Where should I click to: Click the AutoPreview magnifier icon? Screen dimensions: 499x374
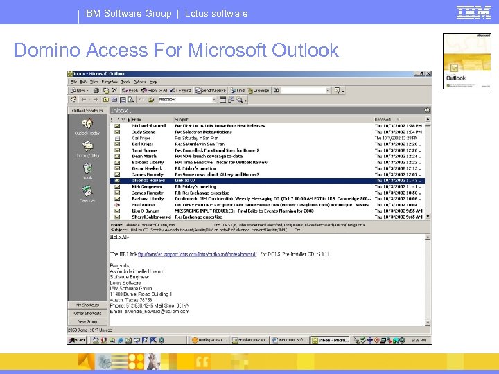click(x=240, y=100)
